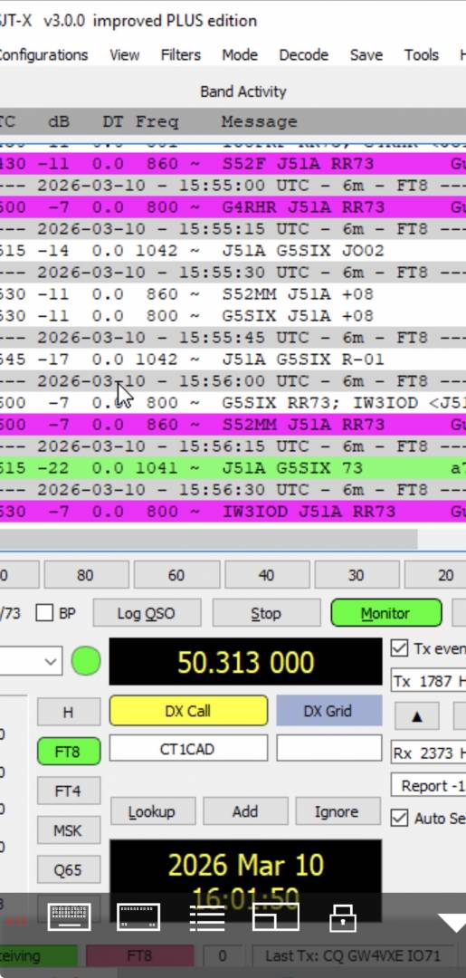Click the padlock lock icon
Viewport: 466px width, 978px height.
[x=343, y=918]
